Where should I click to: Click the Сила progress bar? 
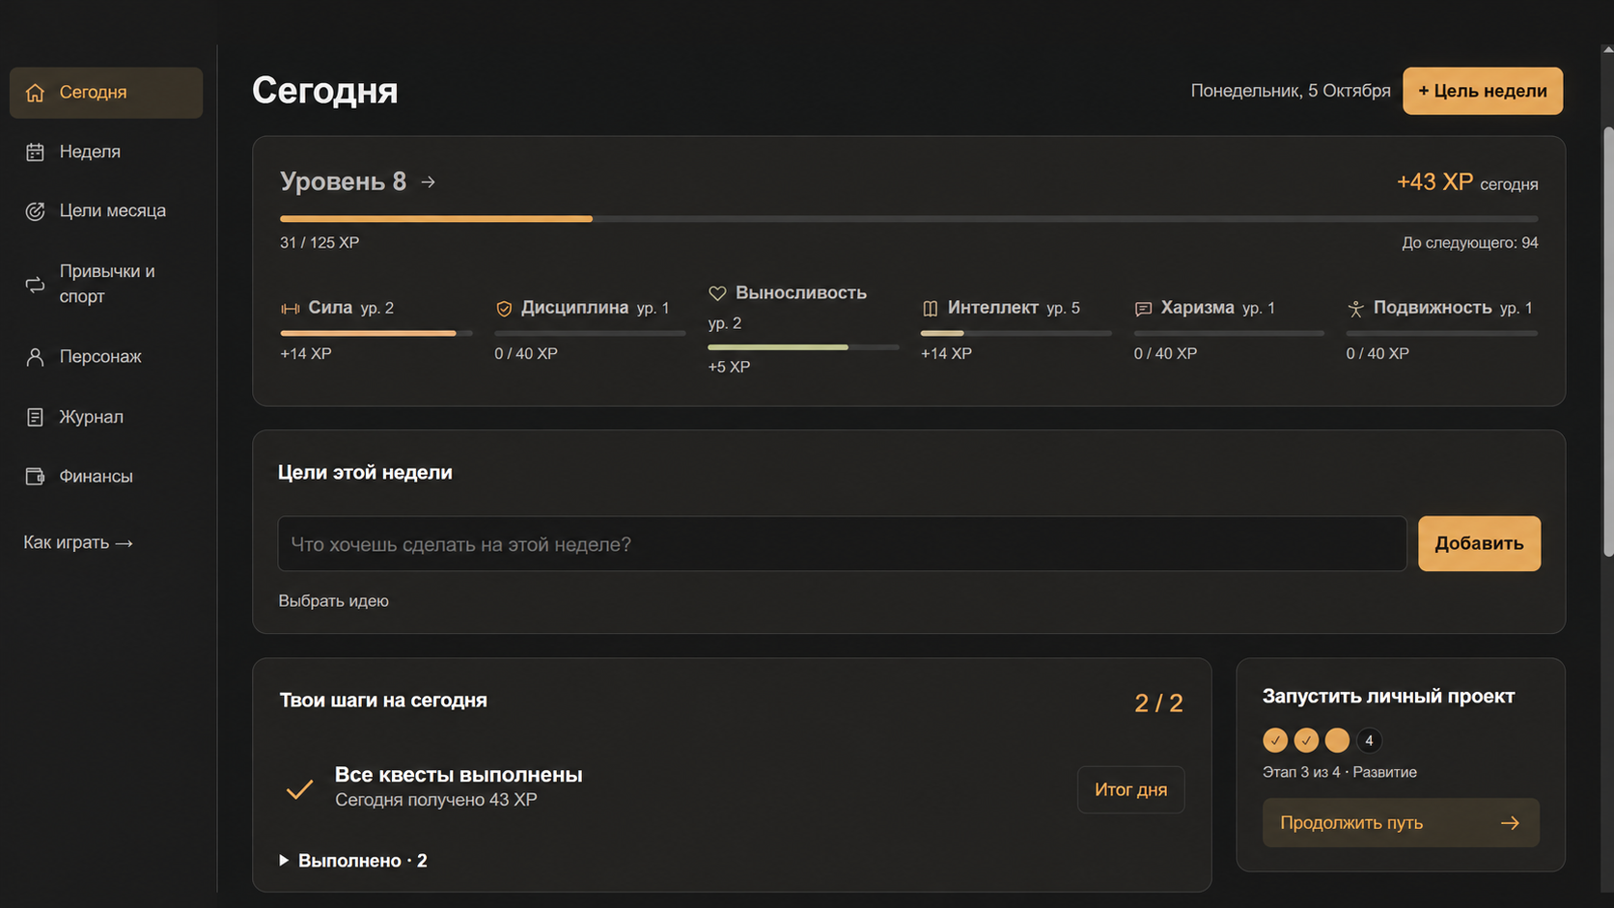376,333
